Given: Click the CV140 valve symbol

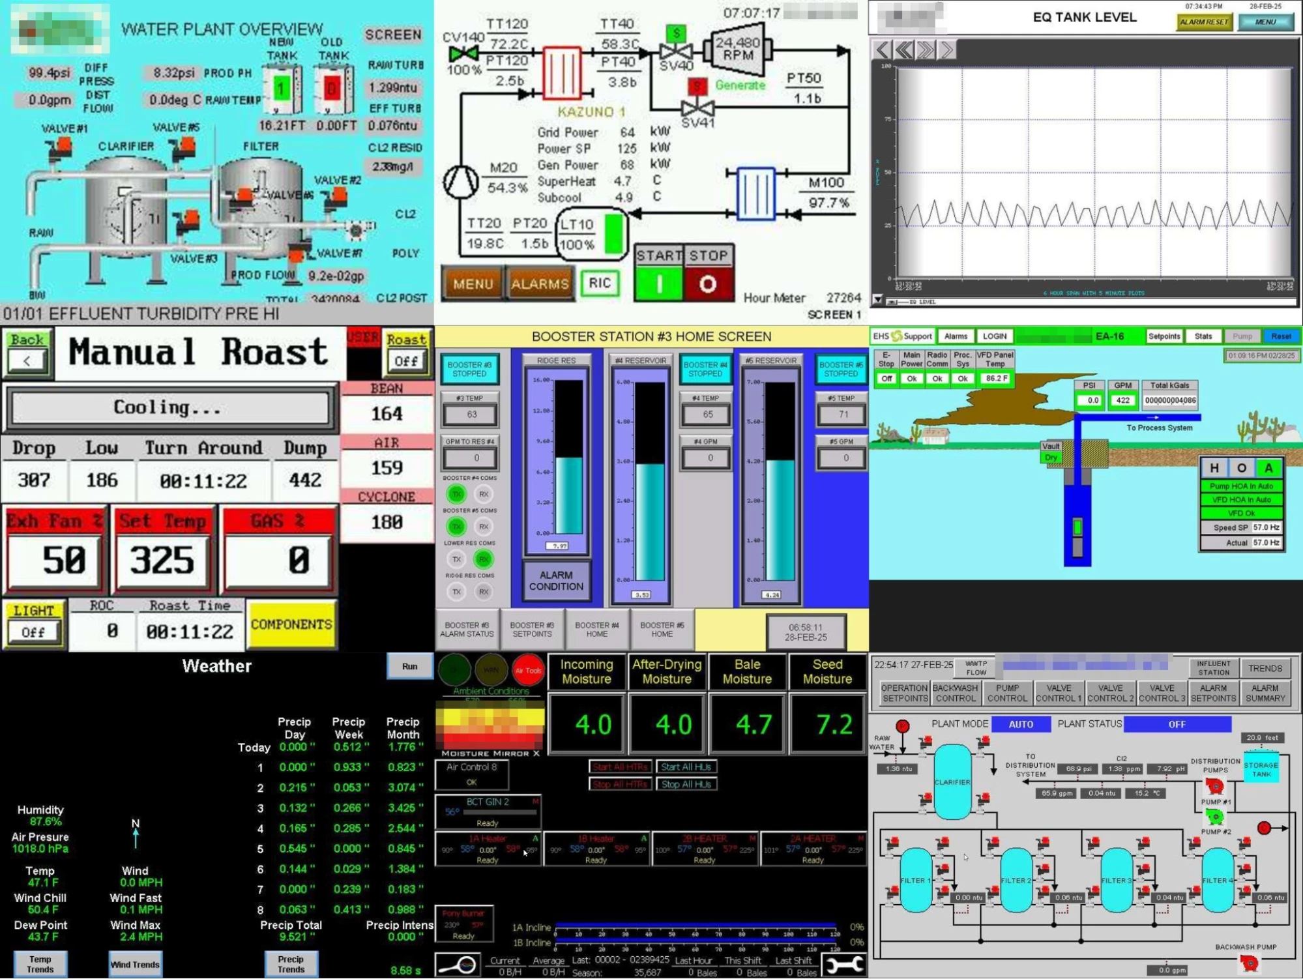Looking at the screenshot, I should (463, 53).
